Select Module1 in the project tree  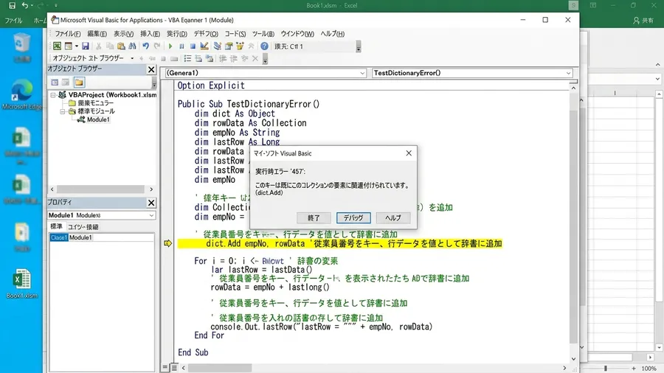pos(98,119)
